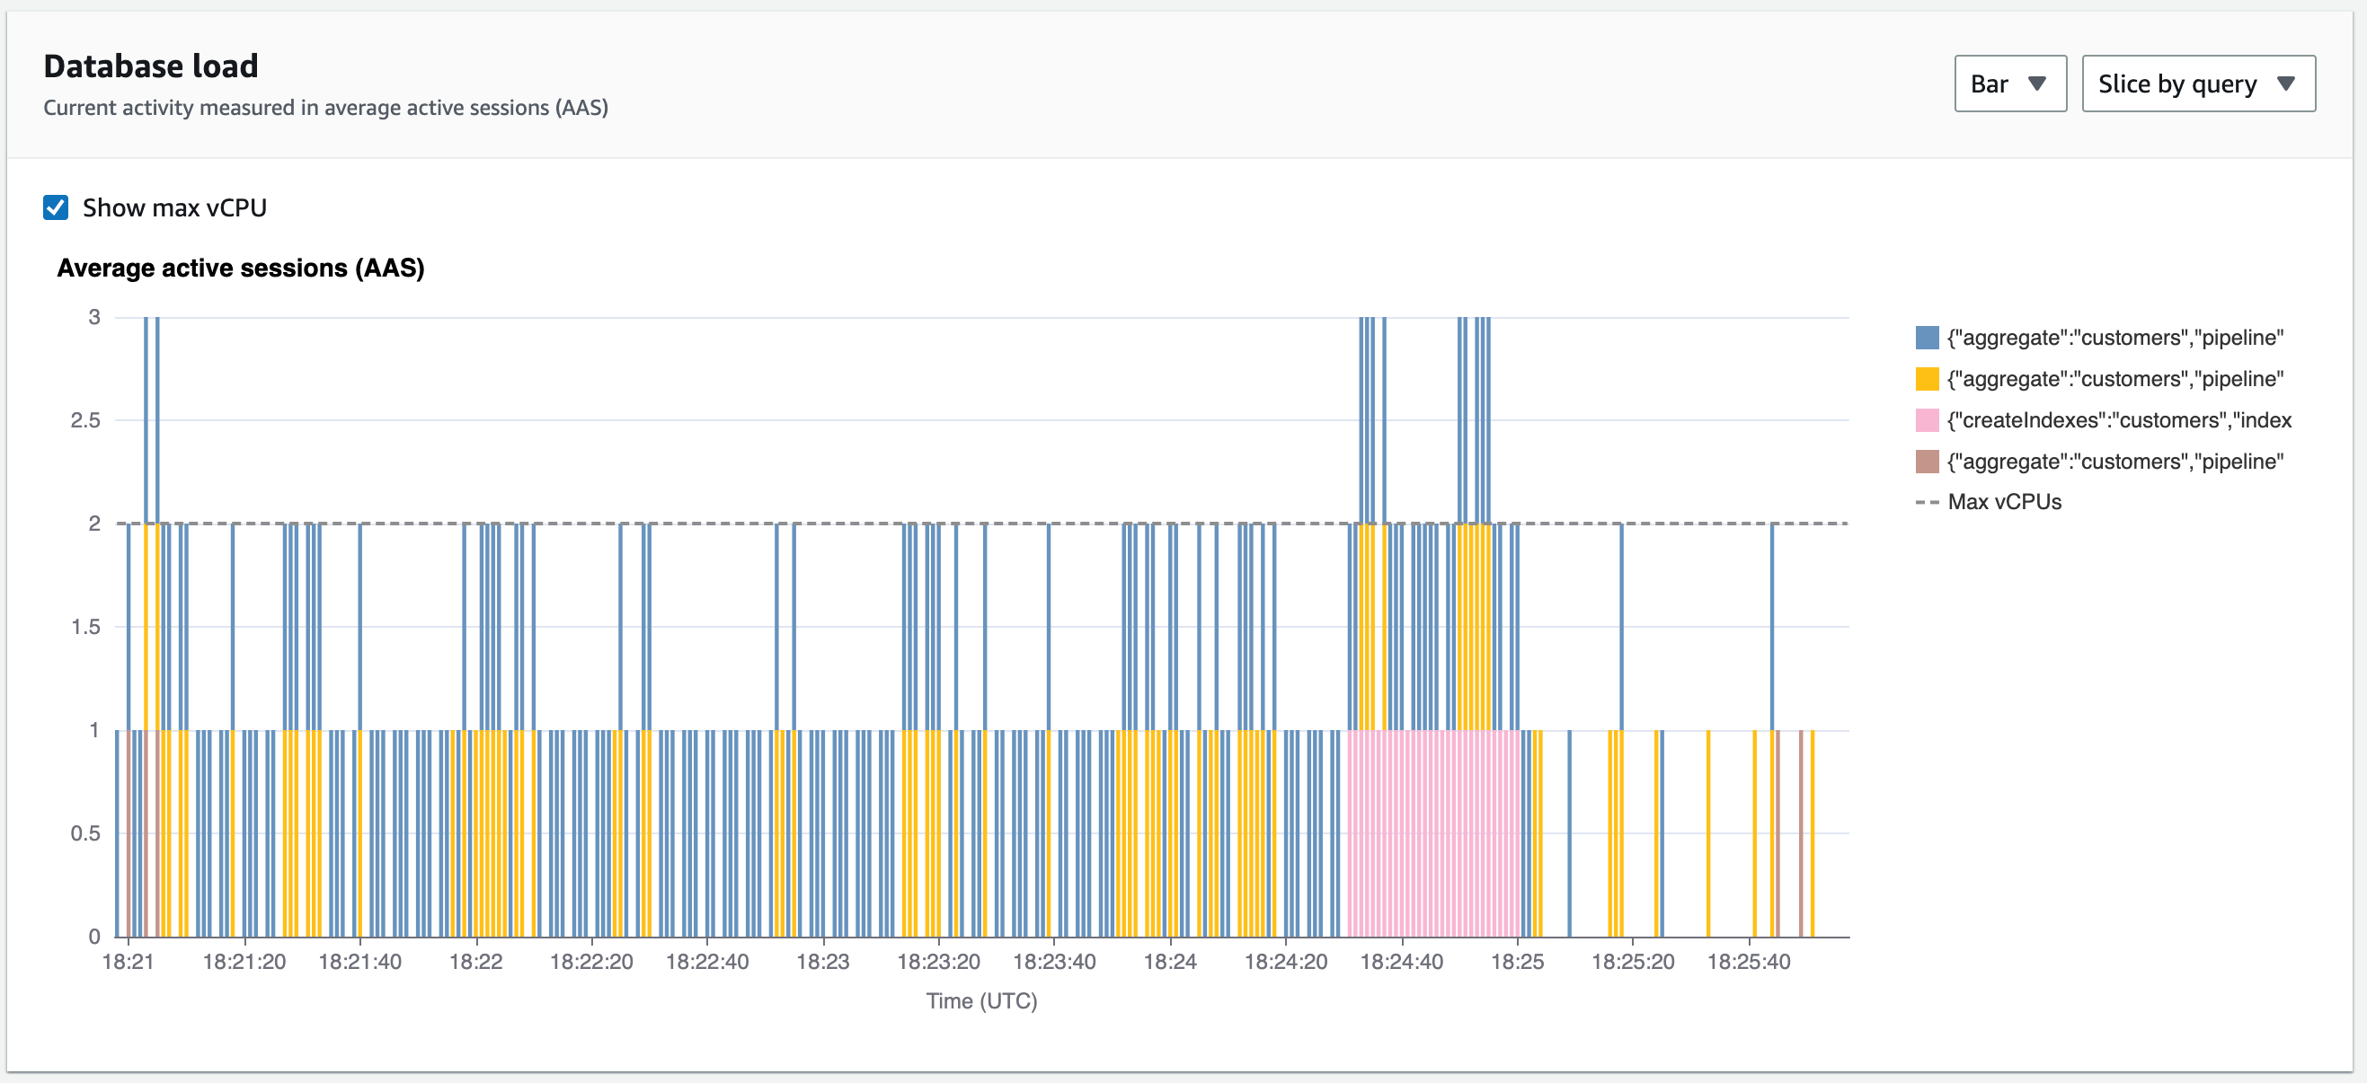This screenshot has width=2367, height=1083.
Task: Click the Bar dropdown arrow icon
Action: point(2036,84)
